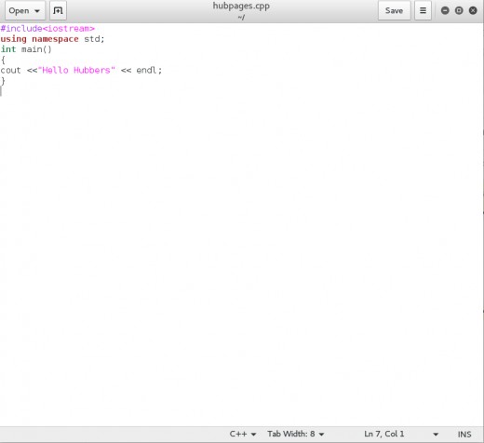Open the Ln 7, Col 1 position menu
Viewport: 484px width, 443px height.
(x=401, y=434)
